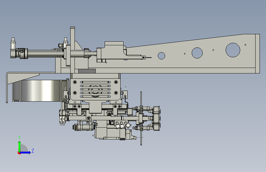
Task: Select the largest circular hole in arm plate
Action: click(x=233, y=50)
